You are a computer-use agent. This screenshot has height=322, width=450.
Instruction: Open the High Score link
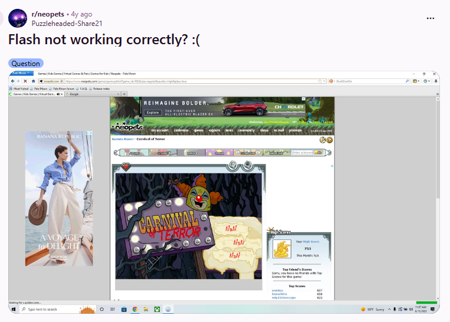click(311, 242)
